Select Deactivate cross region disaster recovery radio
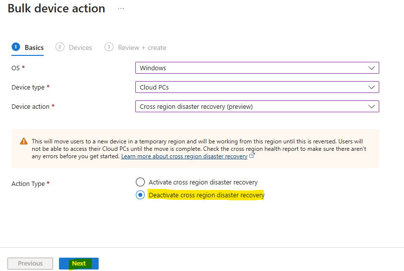Screen dimensions: 404x271 point(140,195)
